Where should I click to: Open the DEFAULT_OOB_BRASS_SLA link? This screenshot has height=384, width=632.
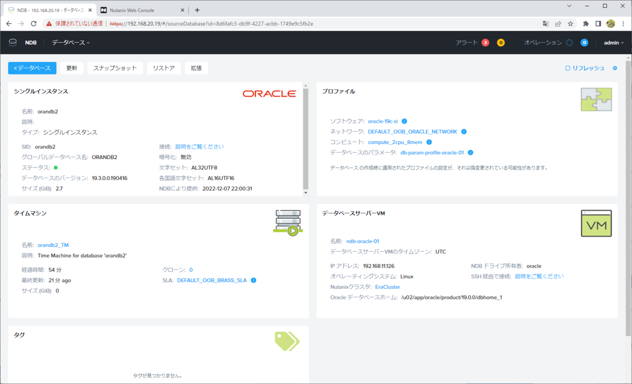click(212, 280)
